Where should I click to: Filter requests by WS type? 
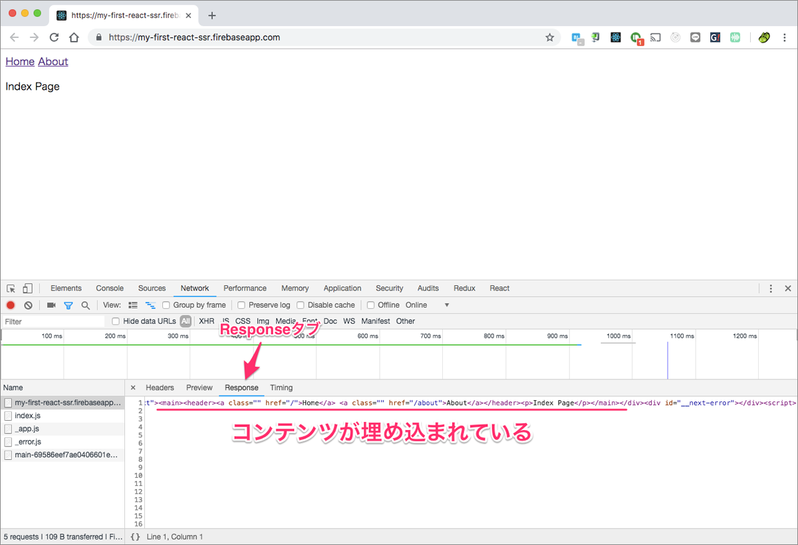click(x=349, y=321)
